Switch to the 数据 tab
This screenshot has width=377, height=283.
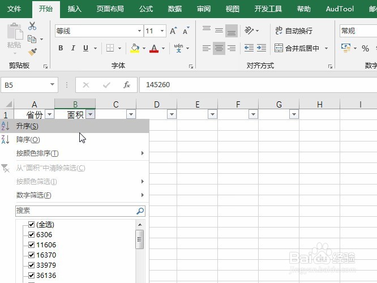coord(174,9)
